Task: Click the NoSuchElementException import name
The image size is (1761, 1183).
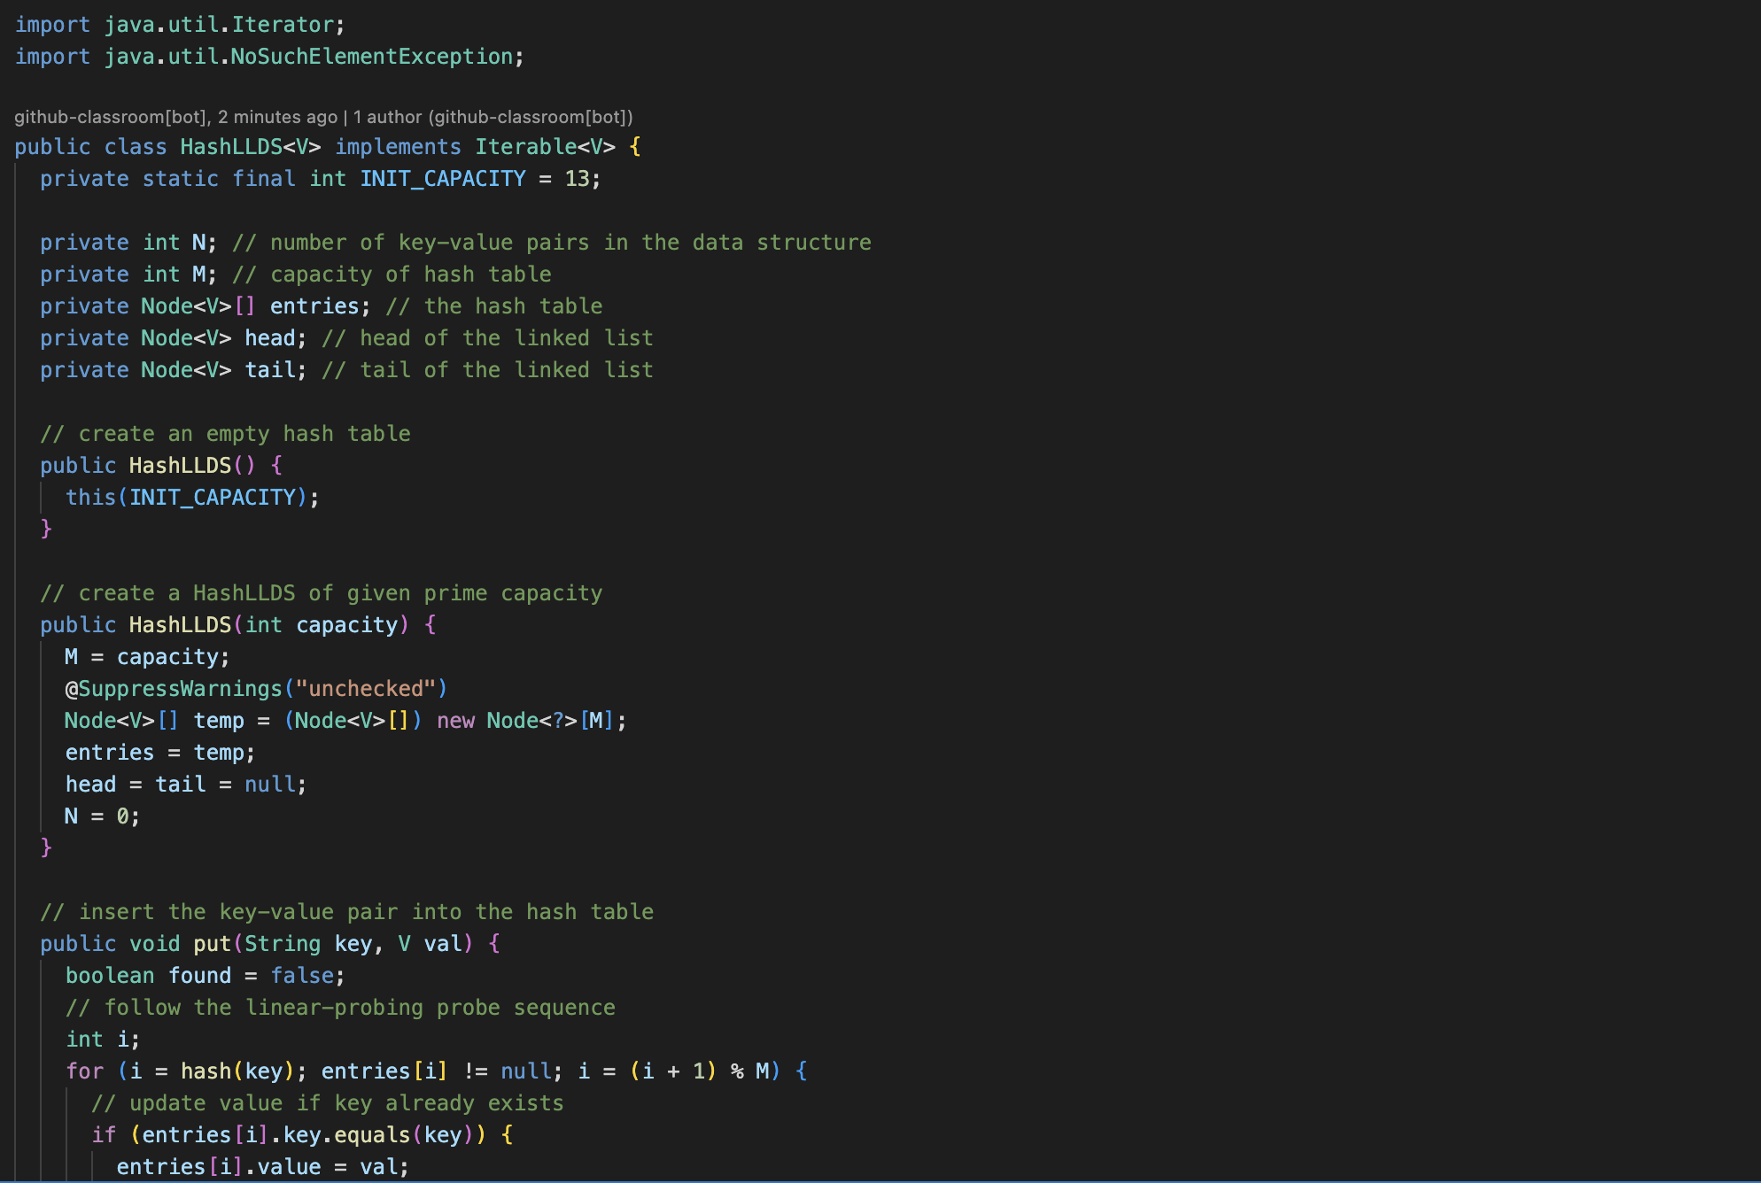Action: [x=371, y=57]
